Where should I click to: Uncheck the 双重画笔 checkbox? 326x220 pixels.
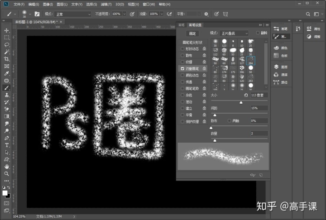point(182,68)
